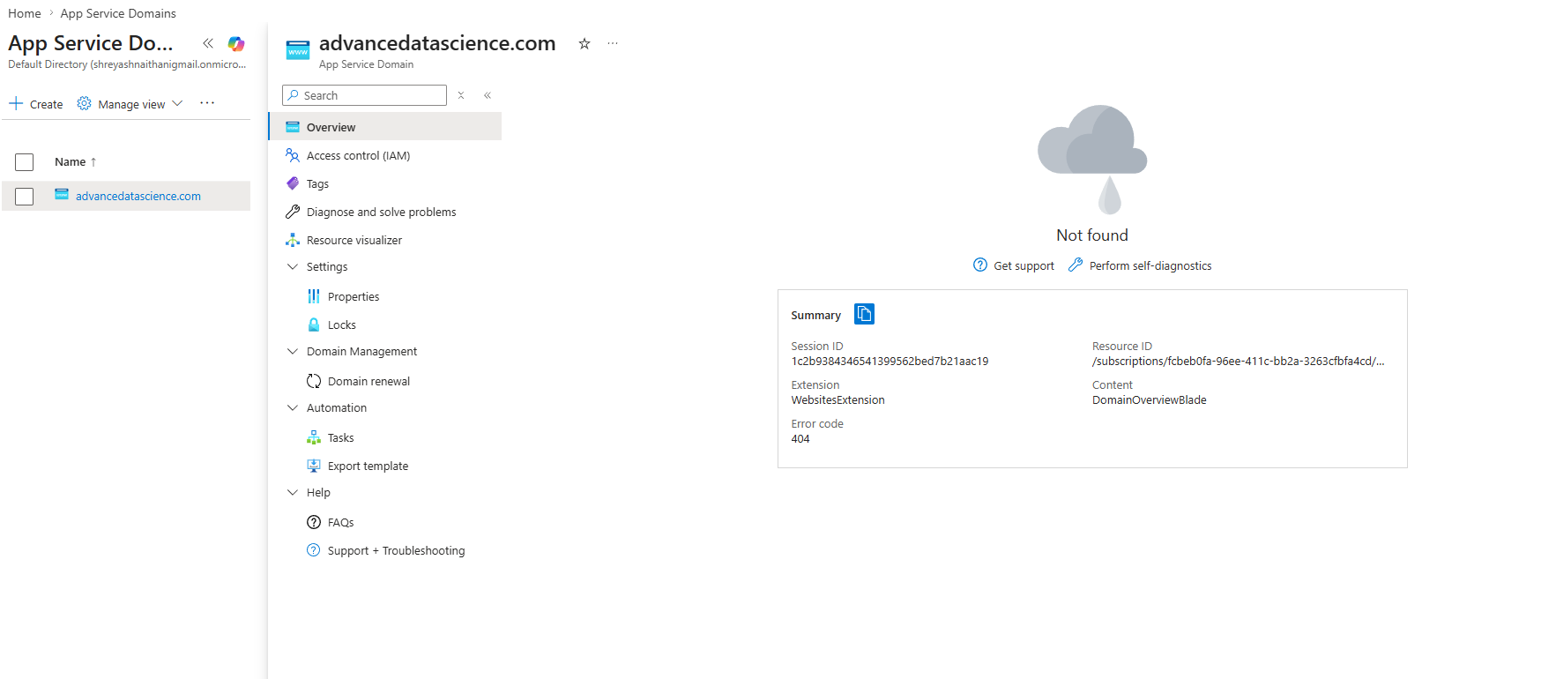
Task: Collapse the Help section
Action: (293, 492)
